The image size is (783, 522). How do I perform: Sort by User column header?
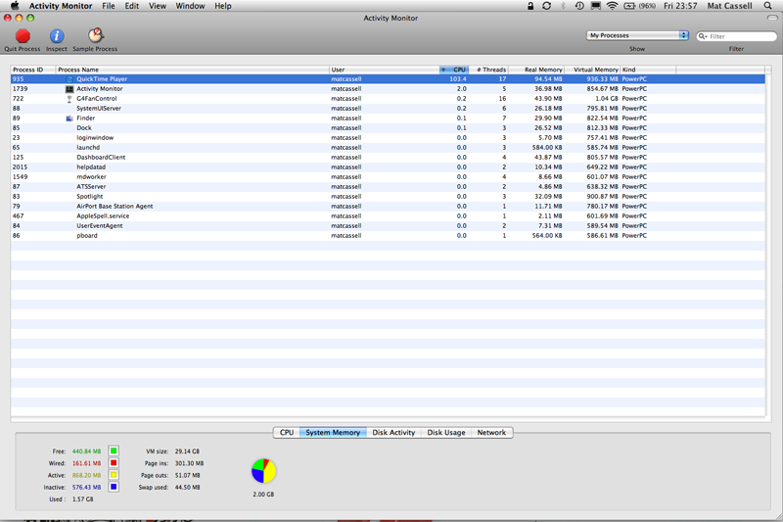384,70
